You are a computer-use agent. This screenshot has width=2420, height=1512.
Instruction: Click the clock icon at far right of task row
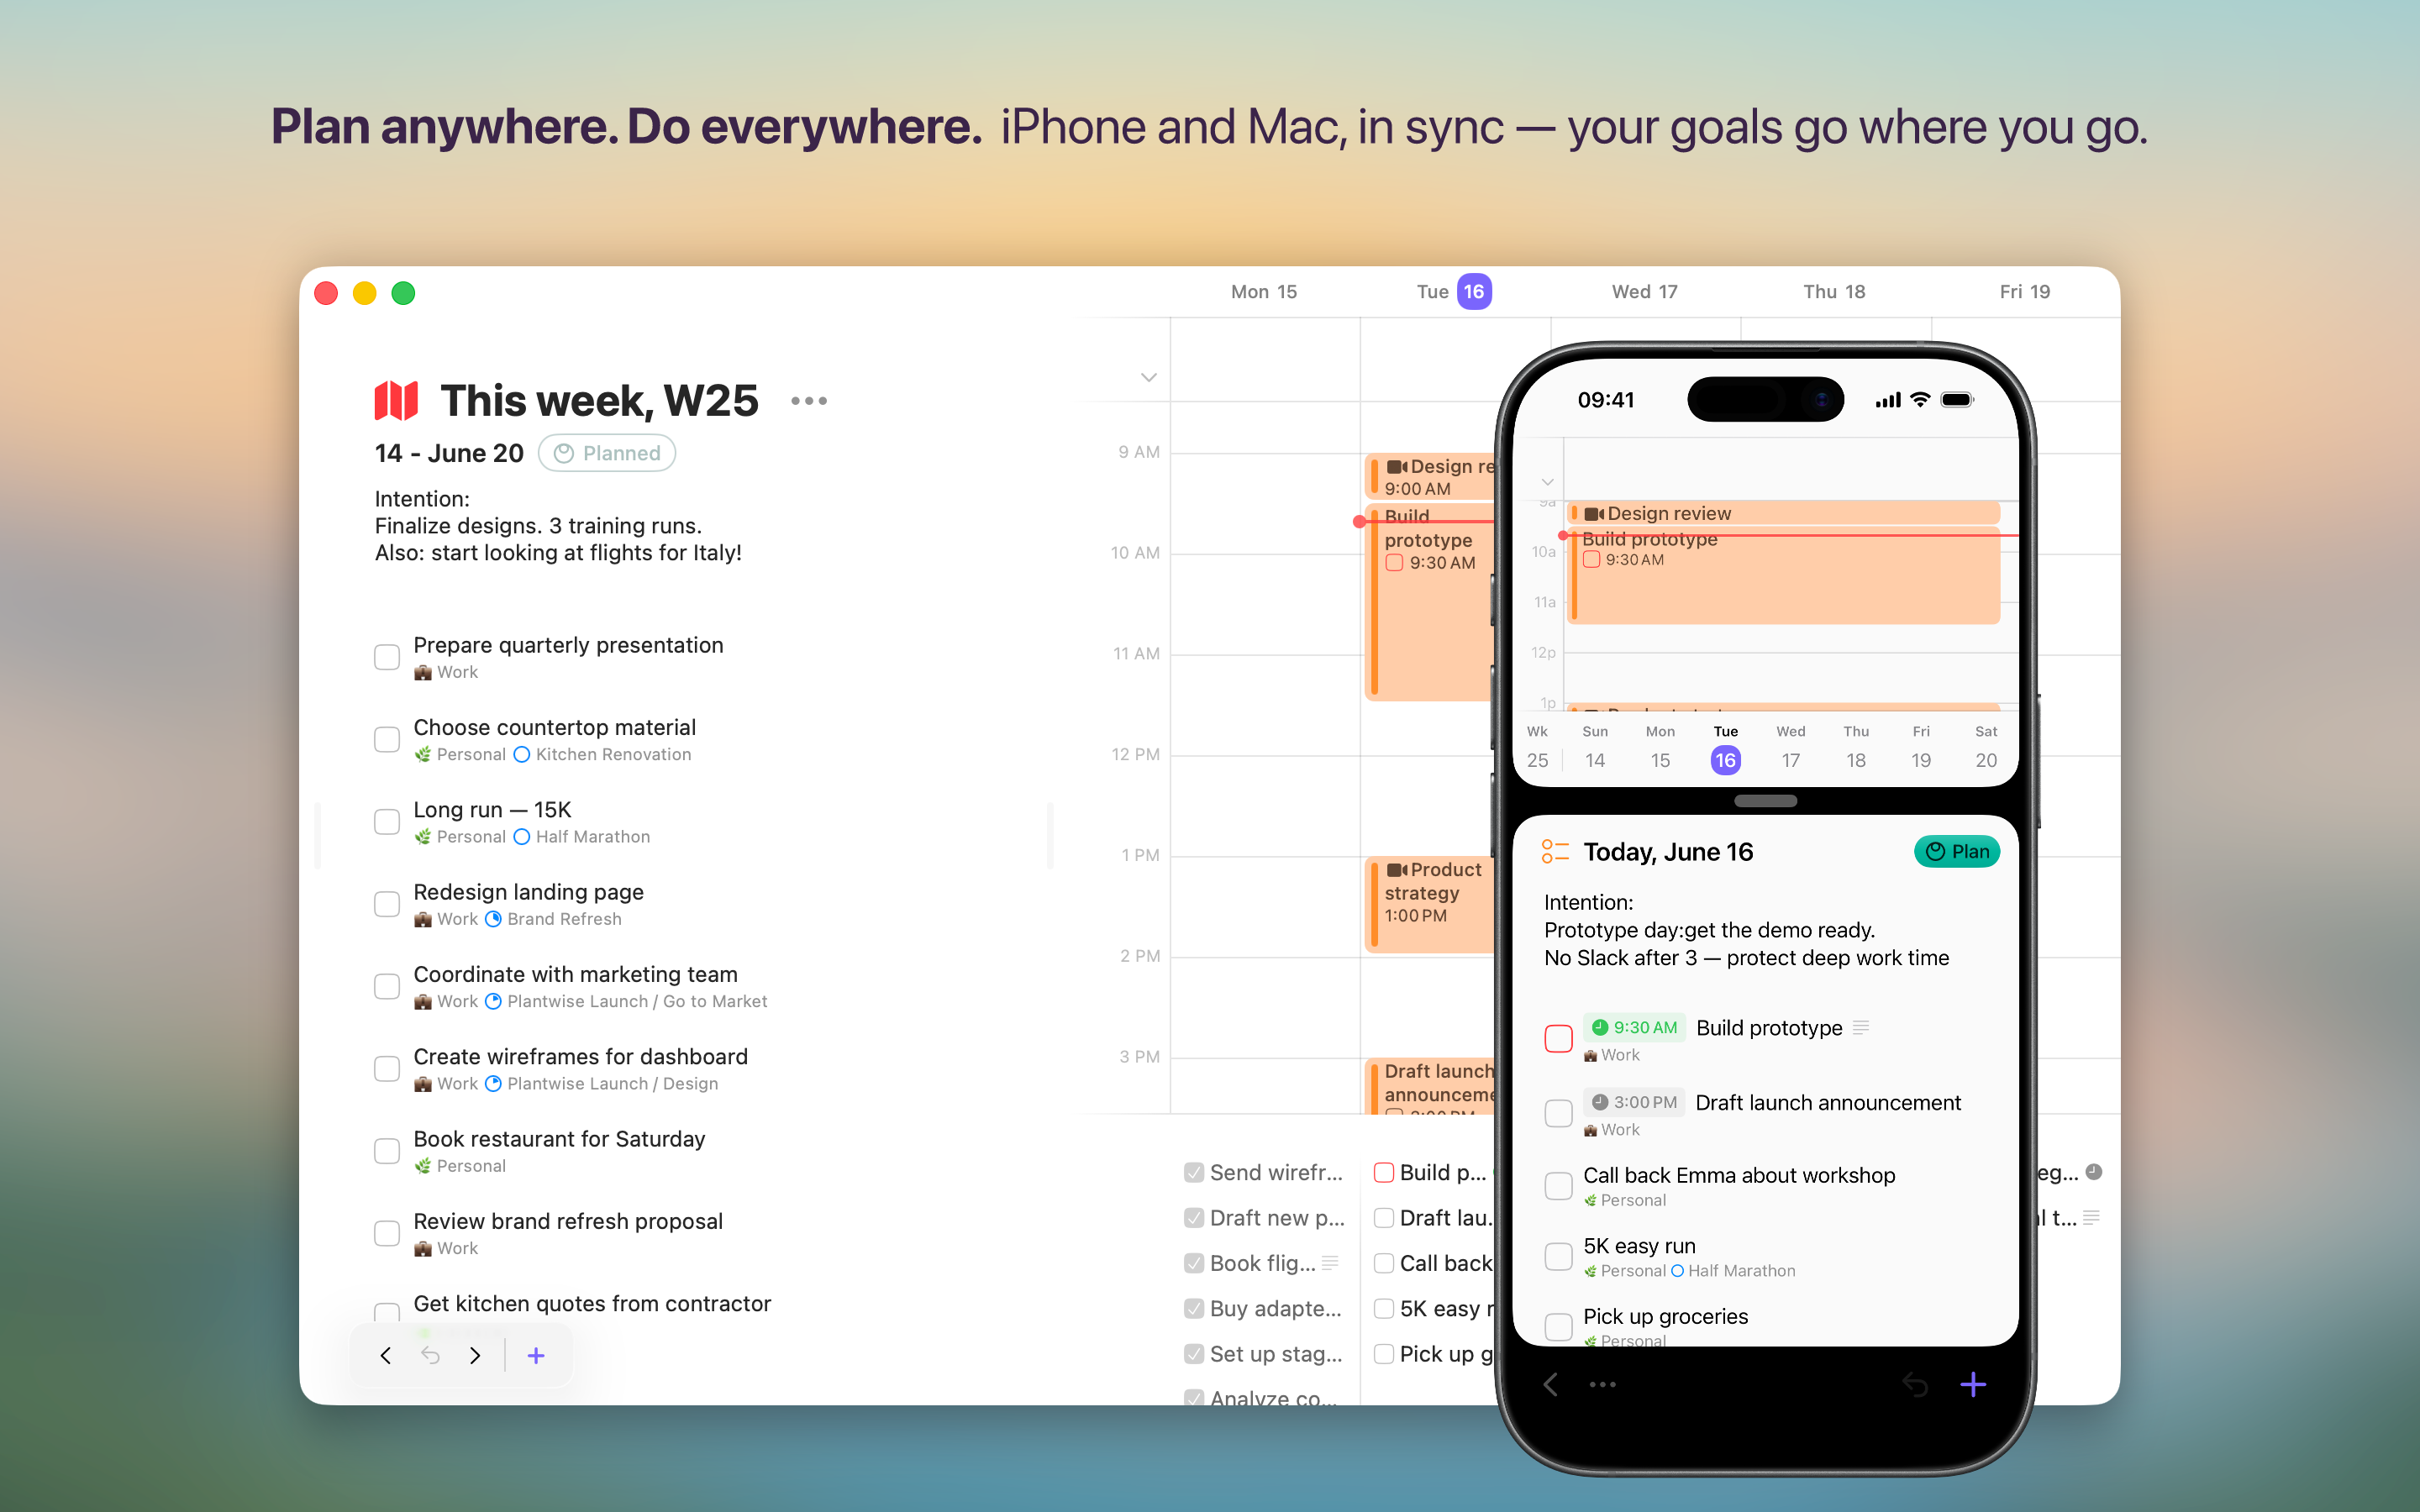tap(2094, 1171)
